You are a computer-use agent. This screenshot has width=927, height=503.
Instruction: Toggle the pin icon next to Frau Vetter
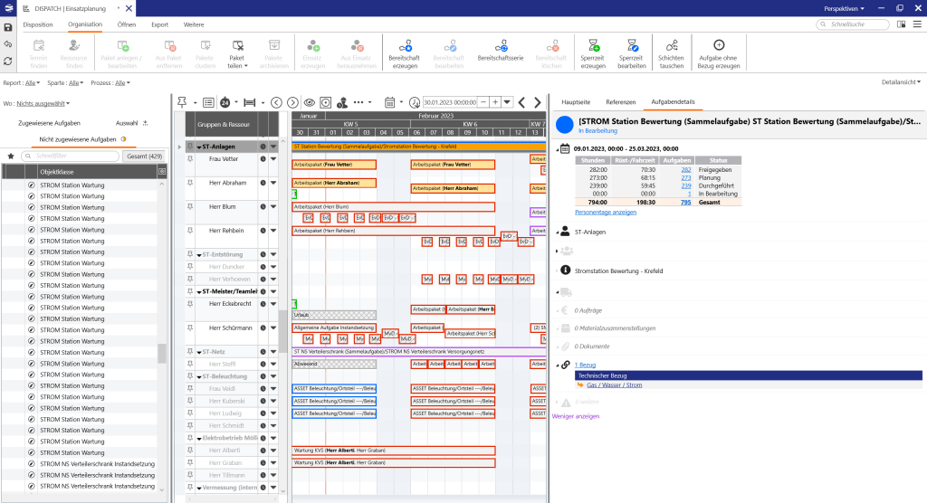tap(190, 158)
